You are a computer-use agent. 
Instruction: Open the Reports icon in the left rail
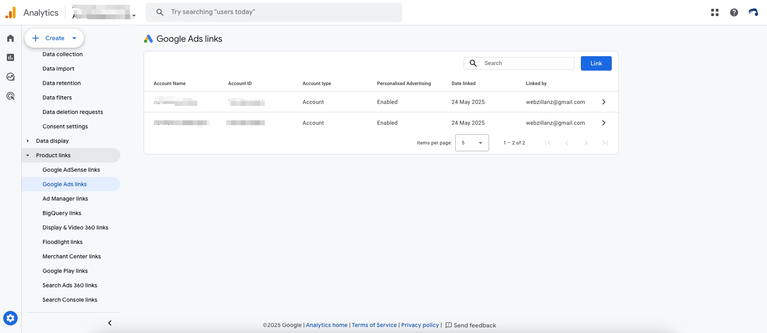pyautogui.click(x=10, y=57)
